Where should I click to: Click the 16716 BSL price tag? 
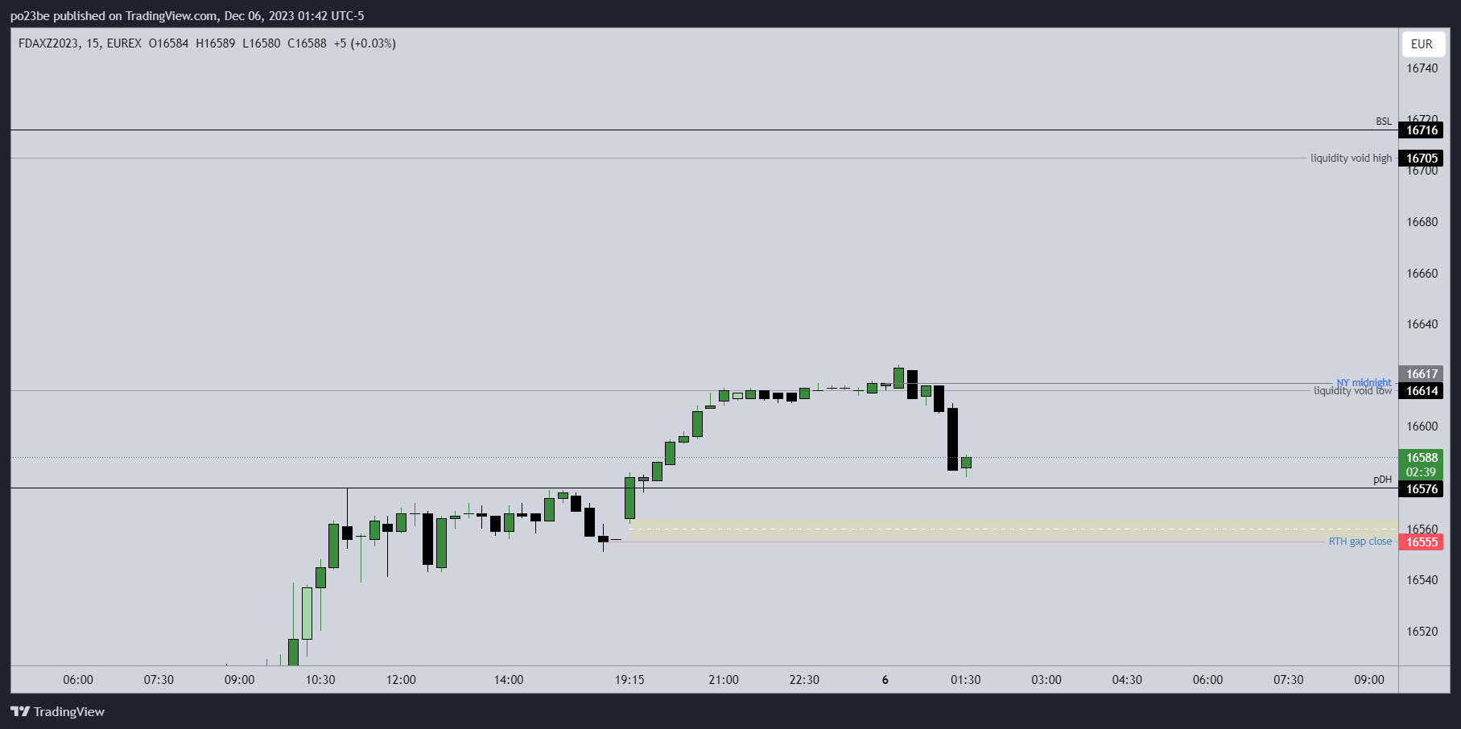click(x=1422, y=130)
